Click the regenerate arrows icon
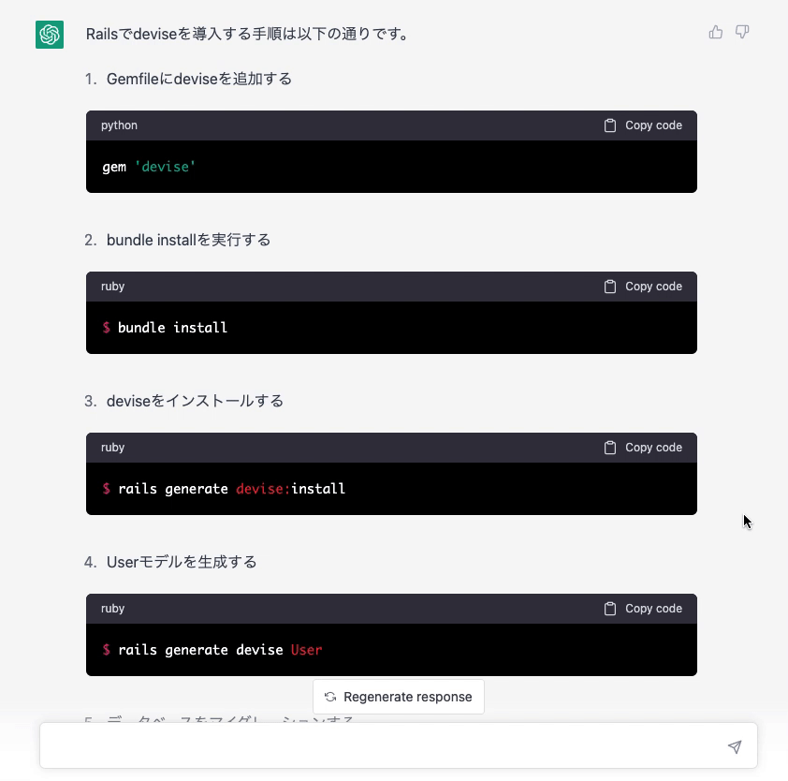Screen dimensions: 788x781 tap(330, 697)
